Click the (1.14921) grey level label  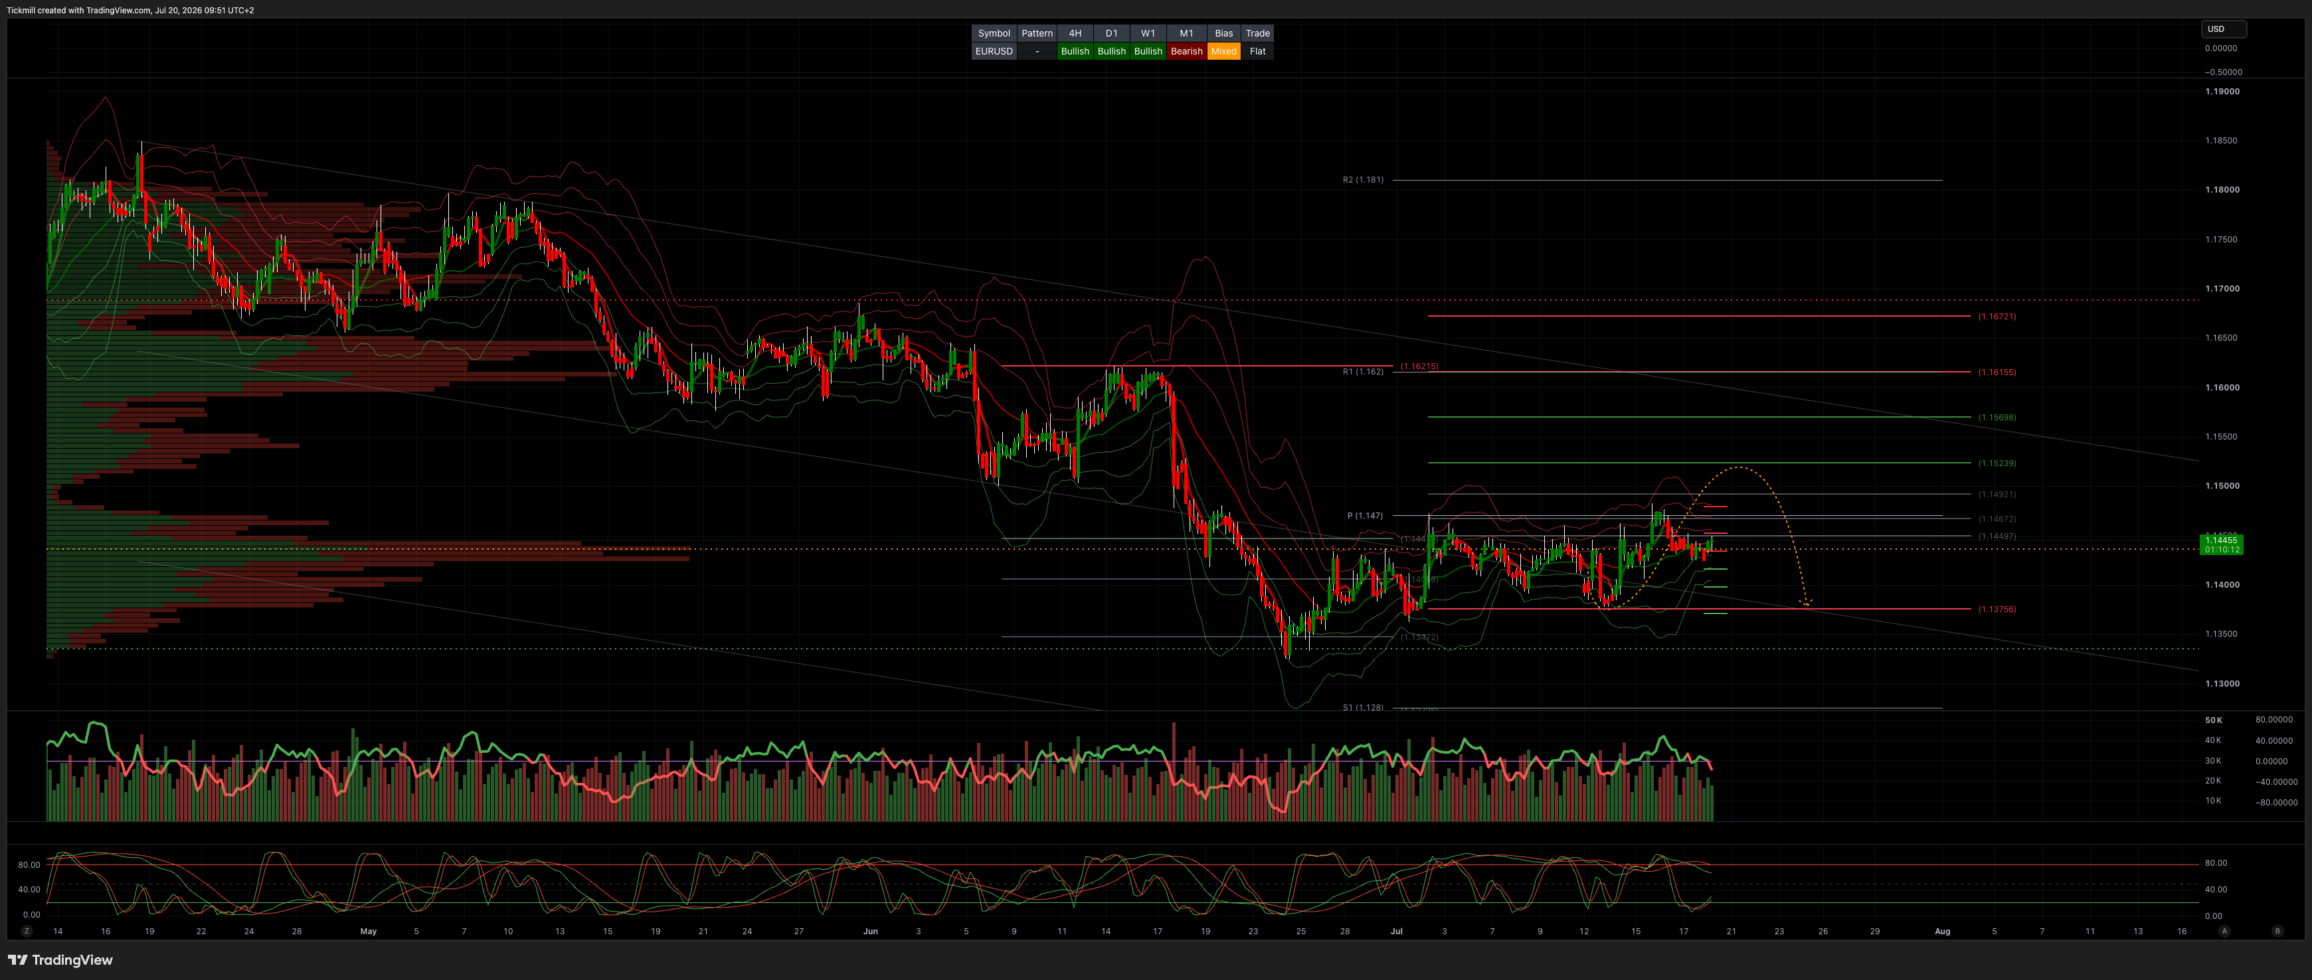(x=1997, y=495)
